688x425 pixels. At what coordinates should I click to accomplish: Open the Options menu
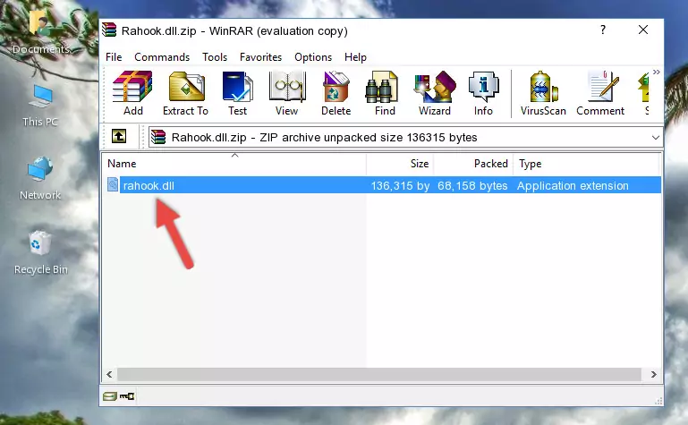pos(313,57)
